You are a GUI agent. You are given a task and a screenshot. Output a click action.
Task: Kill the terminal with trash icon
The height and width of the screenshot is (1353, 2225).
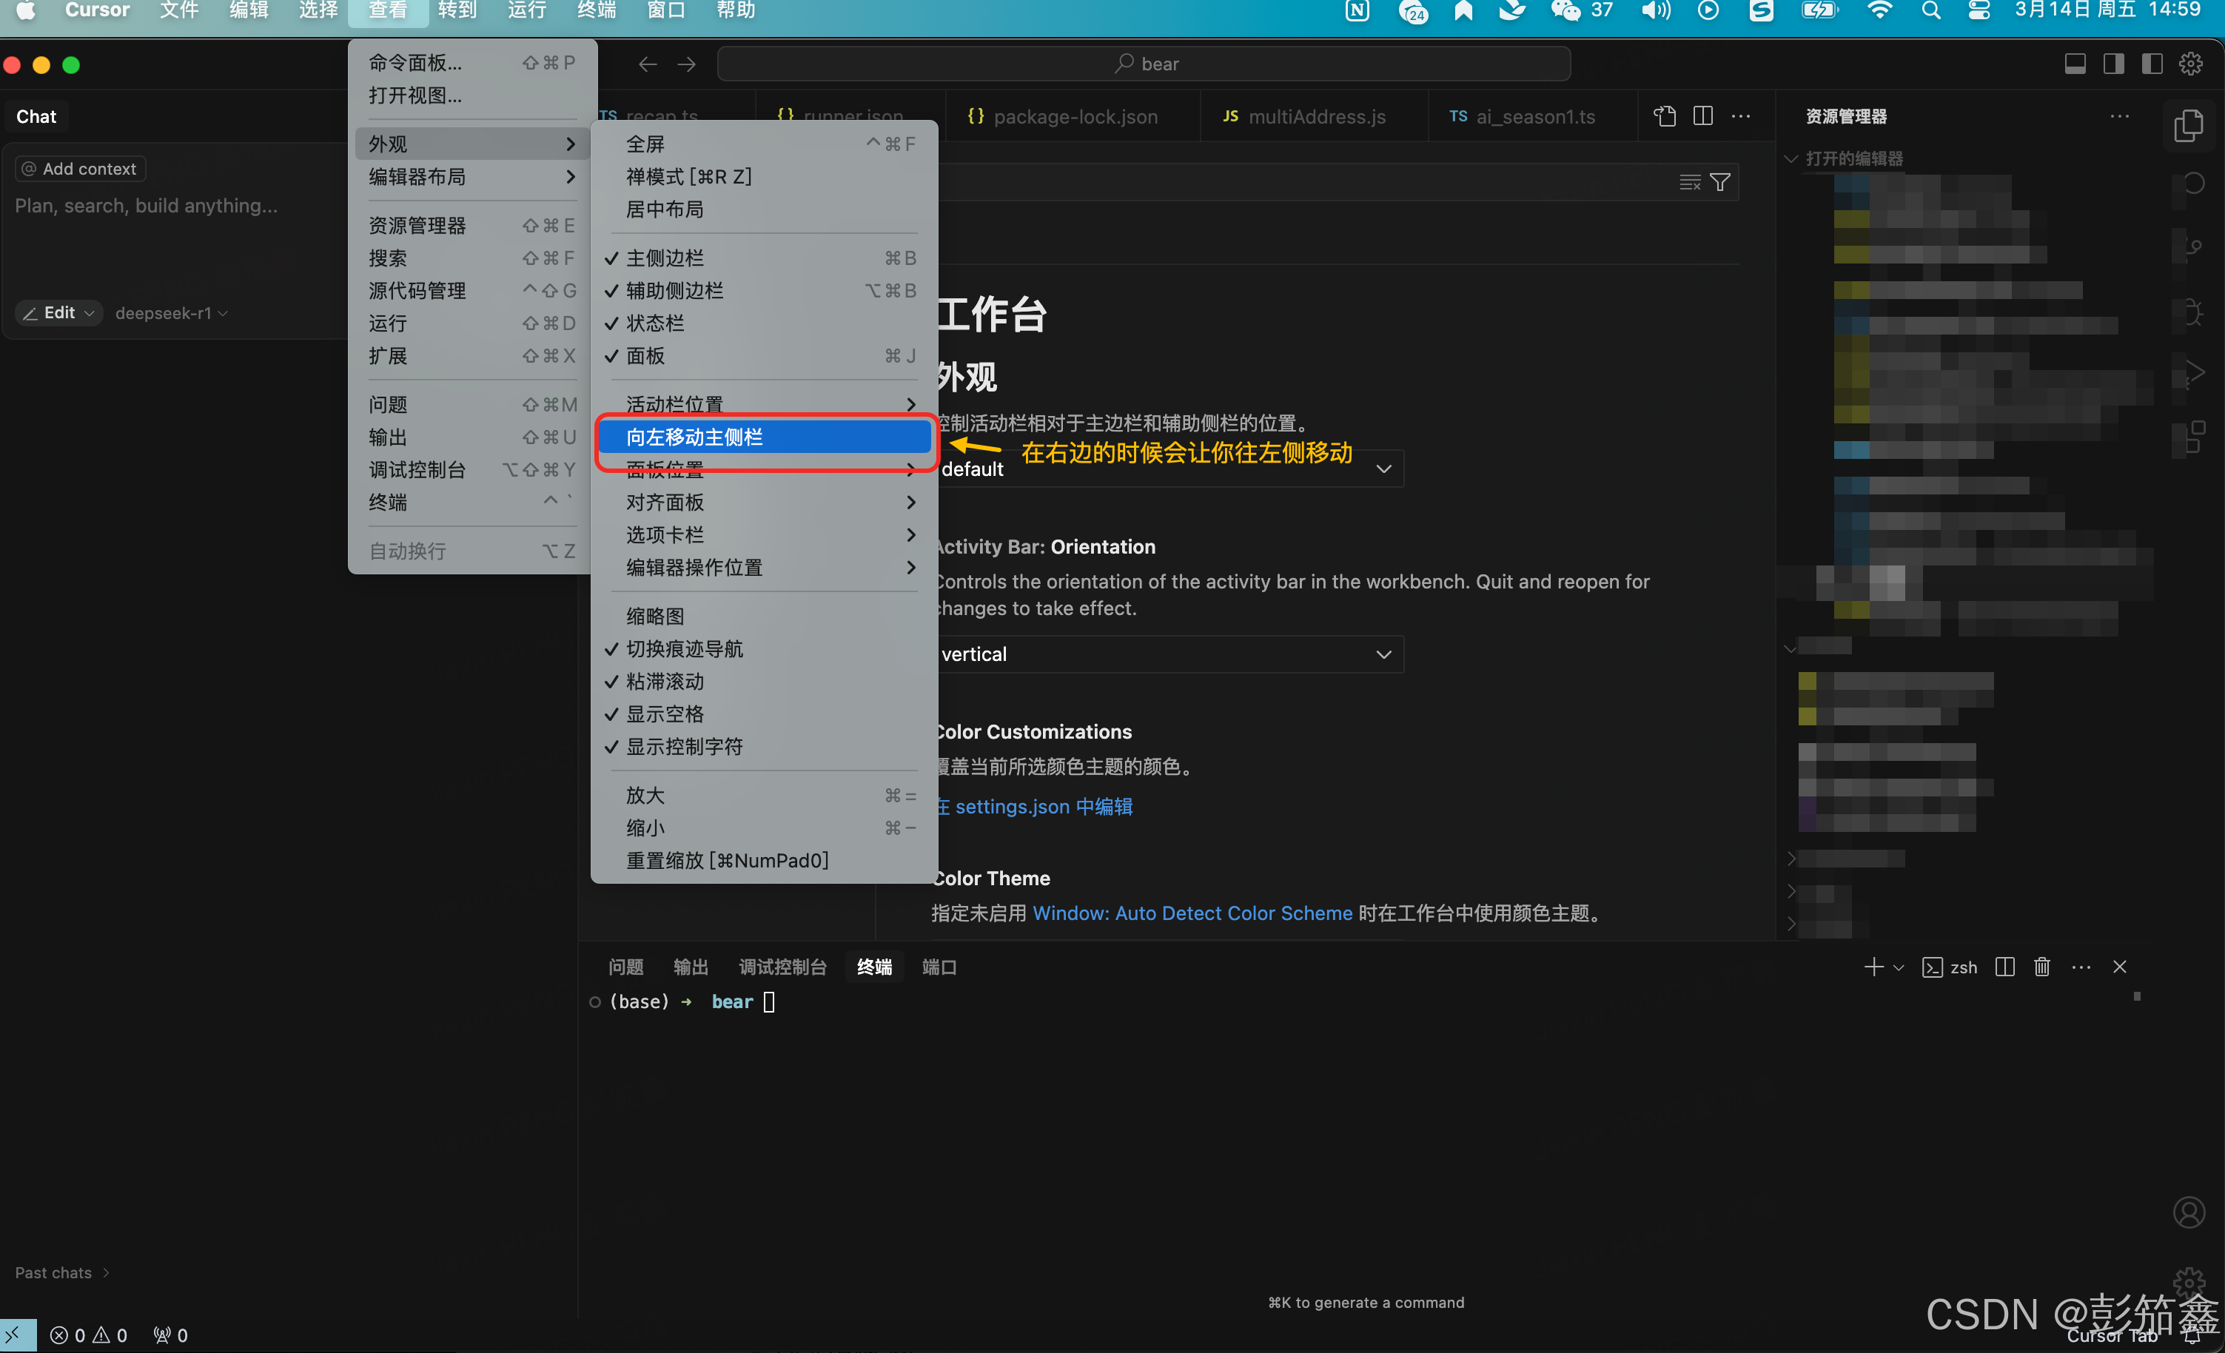pos(2041,967)
